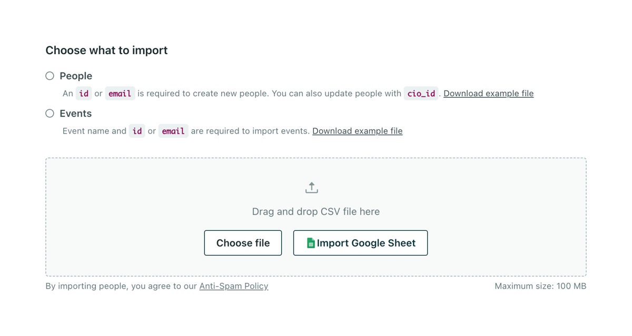
Task: Click the Events label text
Action: (x=75, y=113)
